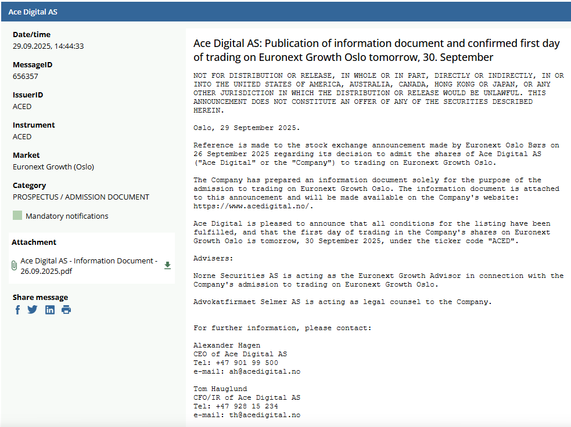This screenshot has width=571, height=427.
Task: Select CEO of Ace Digital AS line
Action: click(240, 354)
